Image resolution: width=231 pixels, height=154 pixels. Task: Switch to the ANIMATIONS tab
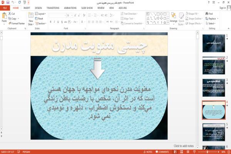point(70,8)
